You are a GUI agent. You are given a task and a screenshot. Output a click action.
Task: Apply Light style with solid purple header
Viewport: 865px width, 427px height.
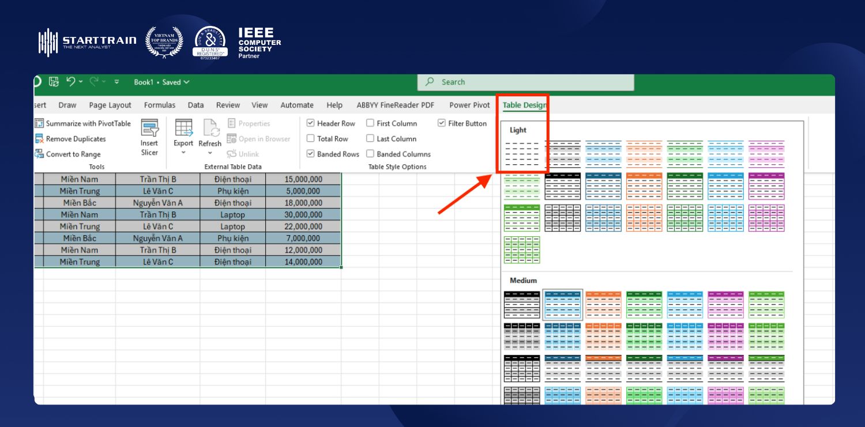(766, 186)
